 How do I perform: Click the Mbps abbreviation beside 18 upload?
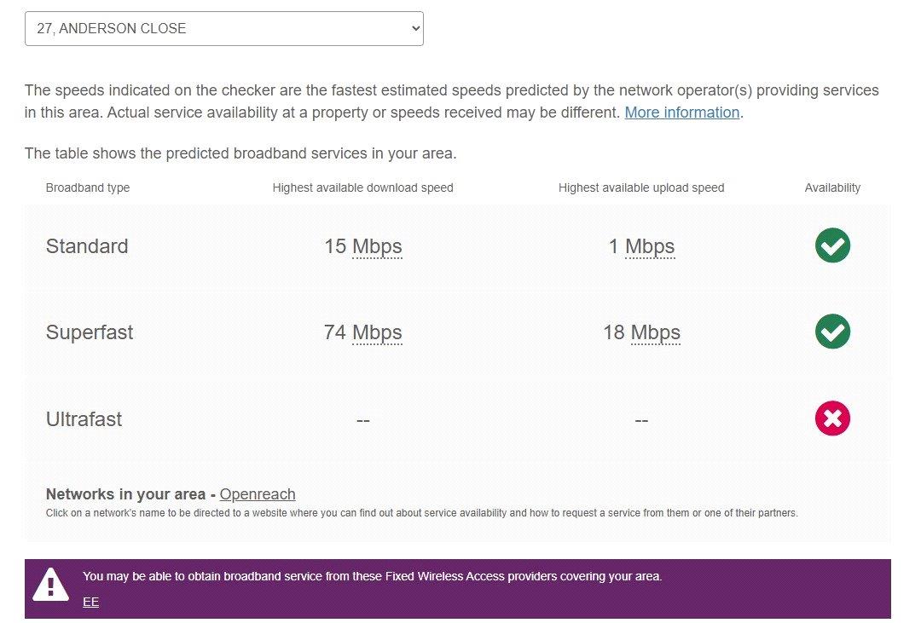pyautogui.click(x=656, y=332)
